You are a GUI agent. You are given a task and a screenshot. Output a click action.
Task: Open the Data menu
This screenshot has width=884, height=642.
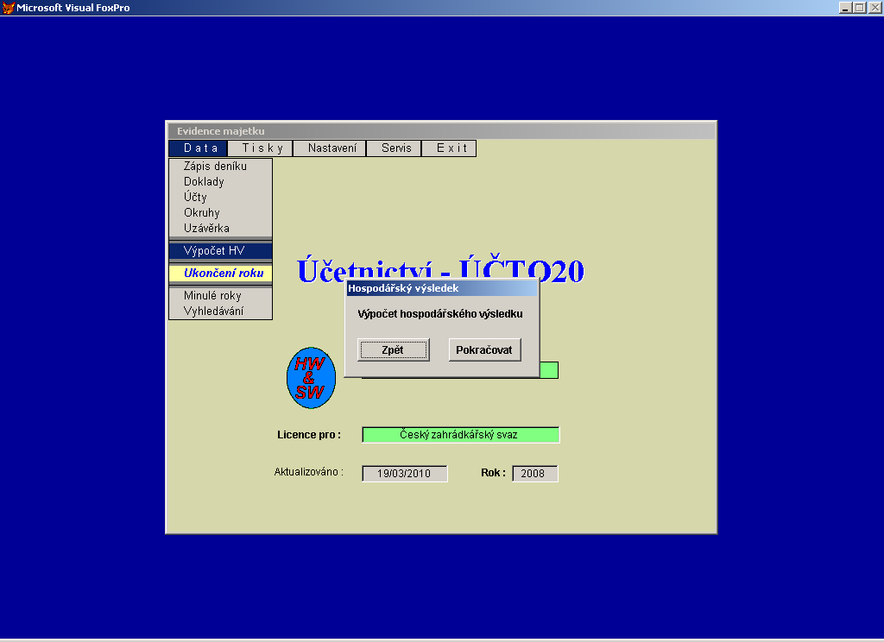[x=199, y=148]
